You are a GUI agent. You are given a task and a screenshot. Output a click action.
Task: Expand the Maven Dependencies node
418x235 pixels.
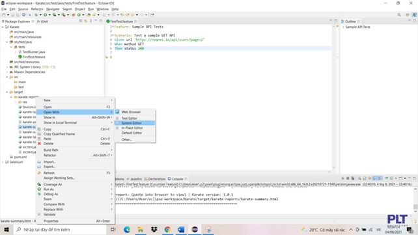point(7,72)
